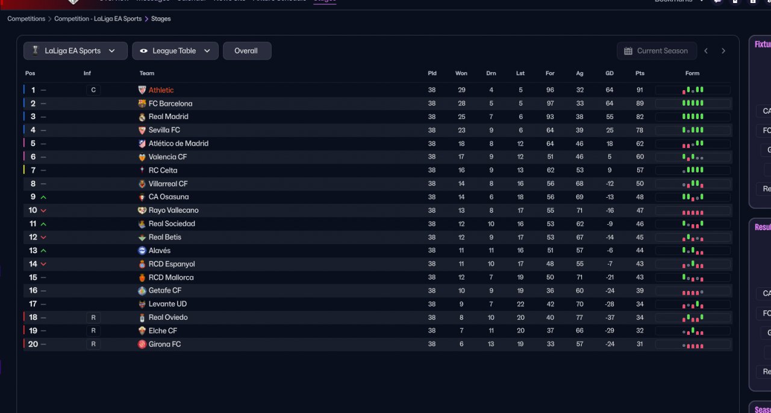The width and height of the screenshot is (771, 413).
Task: Click the Real Betis club badge
Action: tap(142, 237)
